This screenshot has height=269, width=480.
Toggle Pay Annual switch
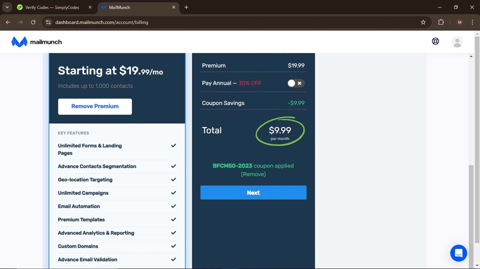296,83
